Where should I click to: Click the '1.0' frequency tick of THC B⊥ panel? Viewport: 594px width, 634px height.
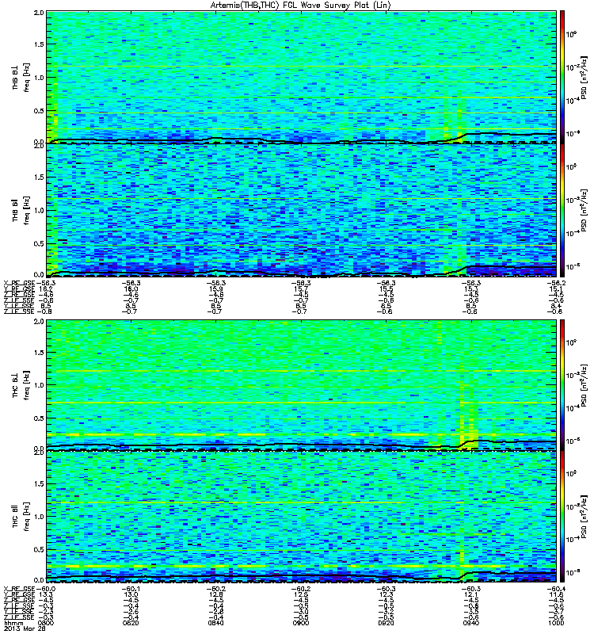pos(39,385)
